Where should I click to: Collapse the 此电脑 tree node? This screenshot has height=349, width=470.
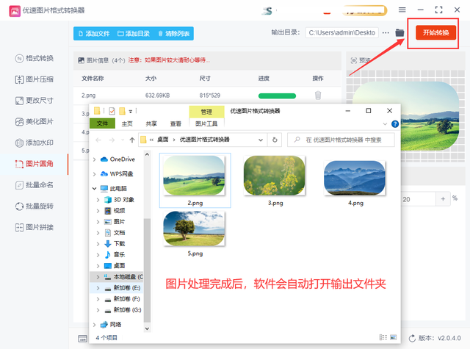(x=95, y=189)
